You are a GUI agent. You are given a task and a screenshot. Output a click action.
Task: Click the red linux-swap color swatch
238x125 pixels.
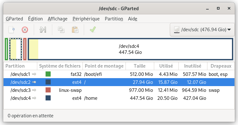[x=48, y=90]
